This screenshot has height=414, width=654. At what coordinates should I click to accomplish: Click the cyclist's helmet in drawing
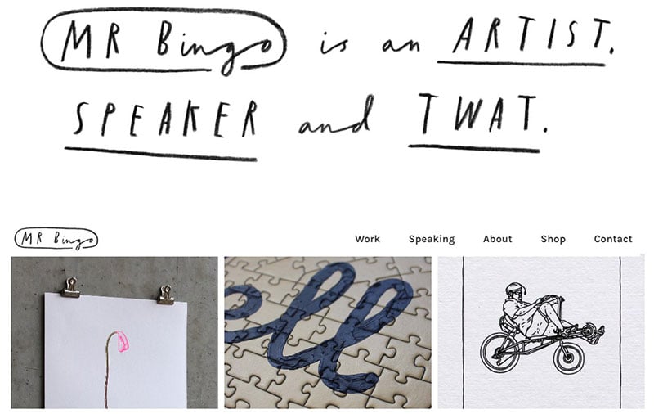tap(515, 288)
